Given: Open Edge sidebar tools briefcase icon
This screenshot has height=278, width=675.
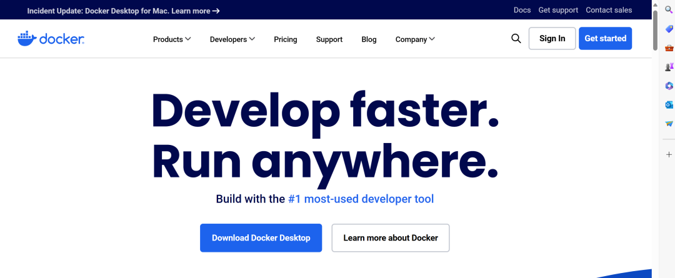Looking at the screenshot, I should 669,47.
